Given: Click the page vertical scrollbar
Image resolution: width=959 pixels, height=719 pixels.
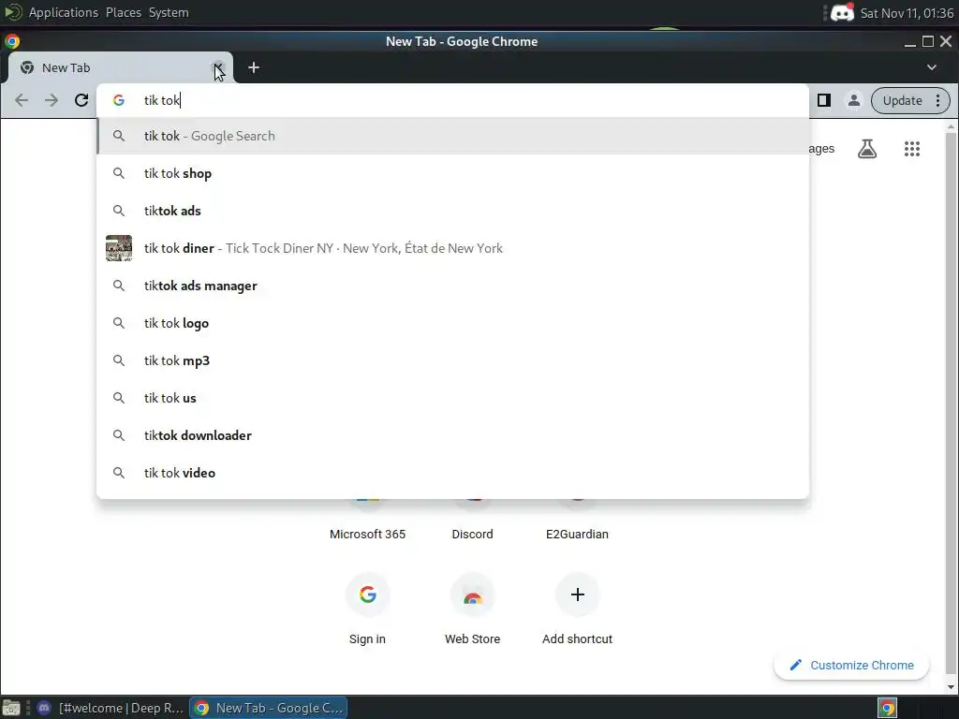Looking at the screenshot, I should [x=951, y=404].
